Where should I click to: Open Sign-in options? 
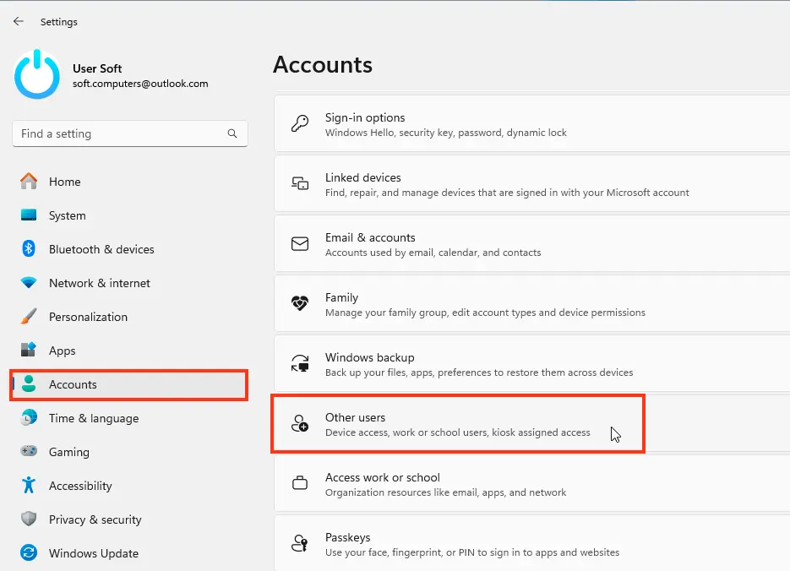[532, 124]
